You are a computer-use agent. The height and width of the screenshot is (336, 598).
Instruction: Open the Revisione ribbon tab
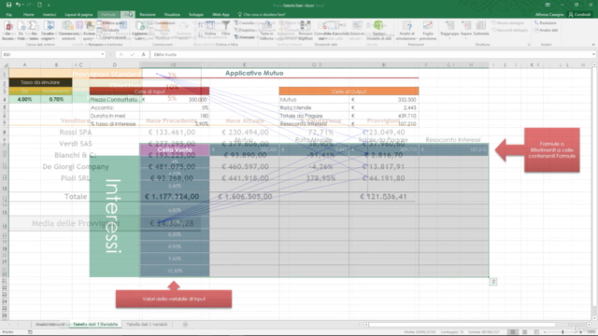148,15
